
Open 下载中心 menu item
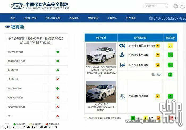click(x=112, y=18)
